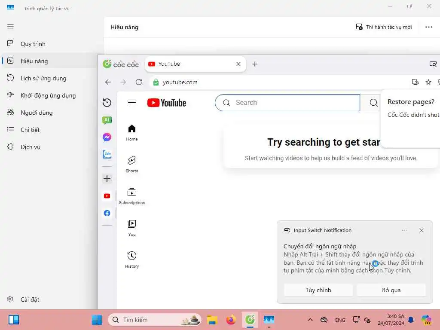
Task: Click Thi hành tác vụ mới button
Action: pos(384,27)
